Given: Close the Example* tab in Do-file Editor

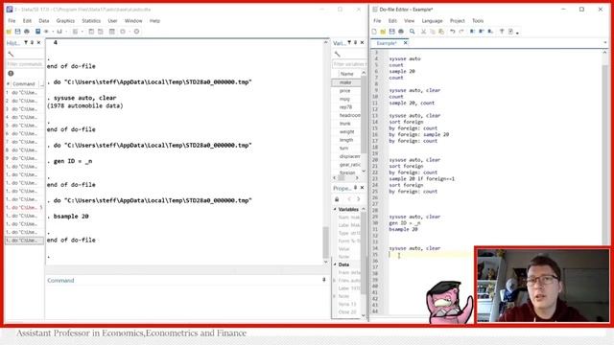Looking at the screenshot, I should [x=405, y=42].
